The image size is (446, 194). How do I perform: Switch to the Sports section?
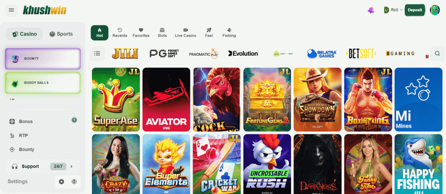[61, 34]
